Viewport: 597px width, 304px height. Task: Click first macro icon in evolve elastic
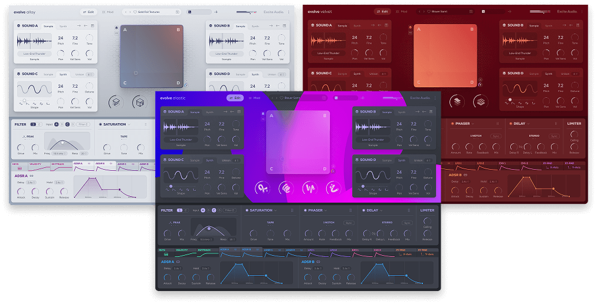pyautogui.click(x=262, y=188)
